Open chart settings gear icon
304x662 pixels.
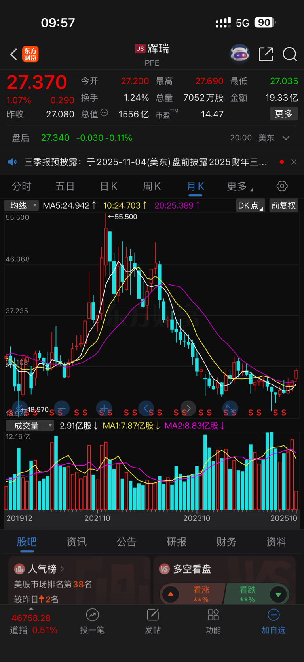(x=282, y=186)
